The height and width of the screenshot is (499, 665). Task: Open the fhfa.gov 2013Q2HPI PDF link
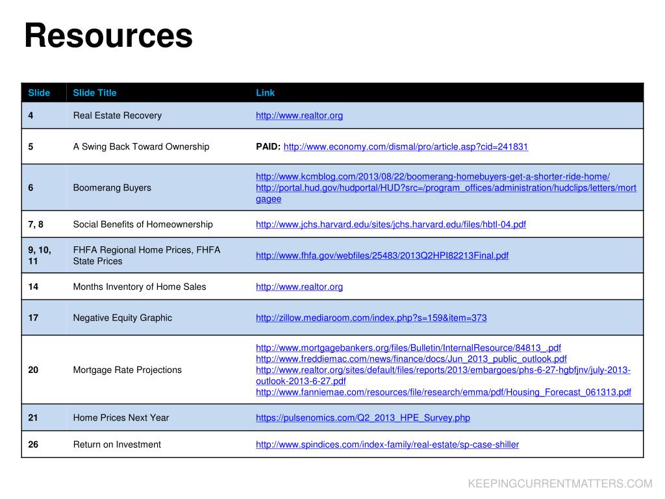pyautogui.click(x=382, y=255)
